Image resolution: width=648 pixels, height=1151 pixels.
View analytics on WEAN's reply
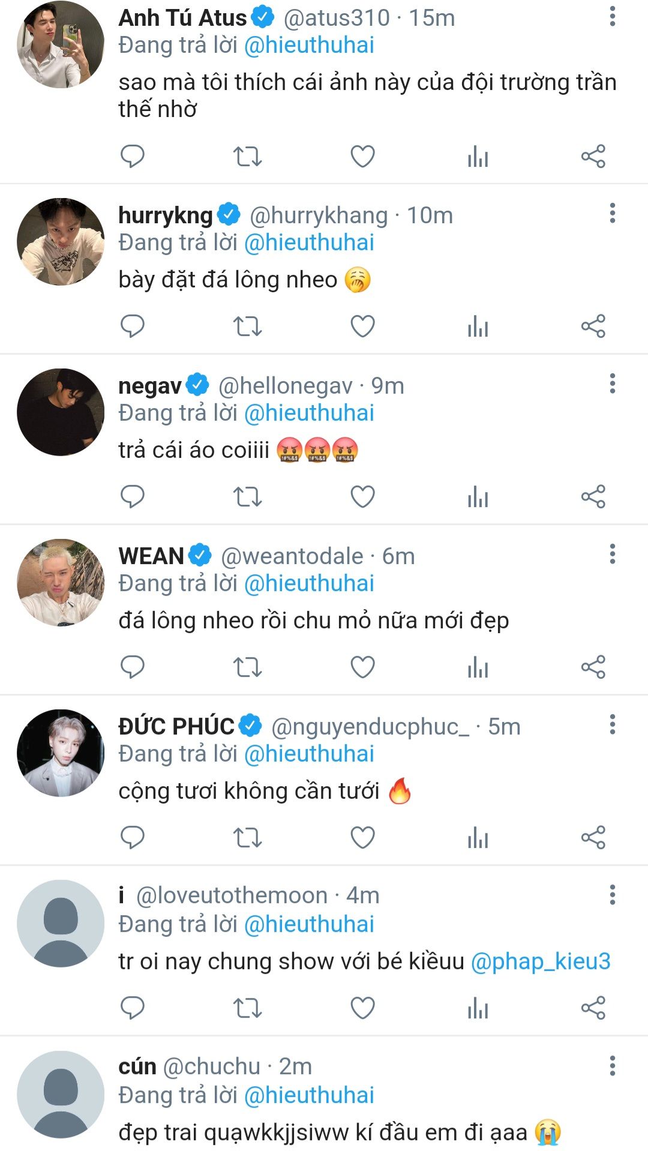click(478, 667)
